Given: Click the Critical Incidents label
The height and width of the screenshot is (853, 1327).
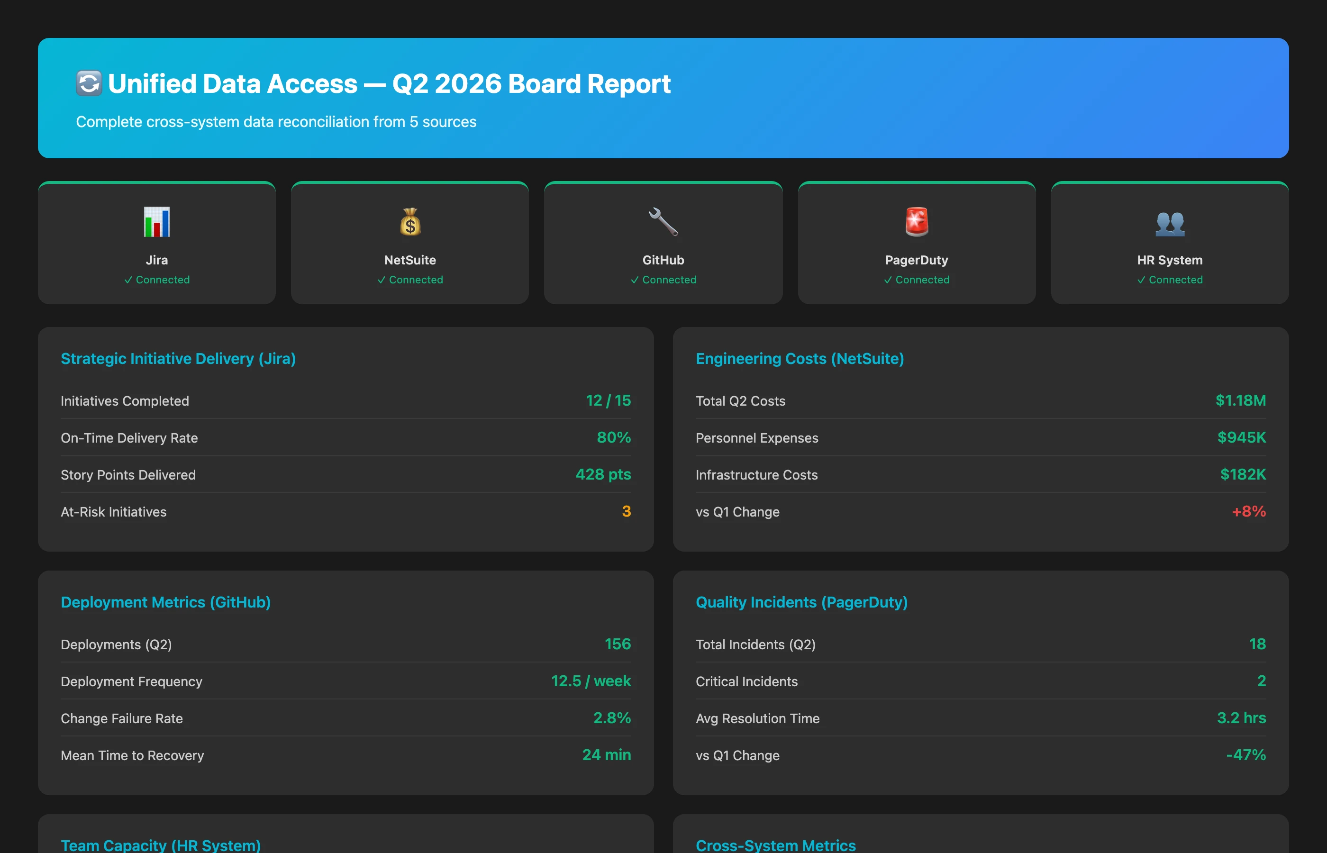Looking at the screenshot, I should point(746,682).
